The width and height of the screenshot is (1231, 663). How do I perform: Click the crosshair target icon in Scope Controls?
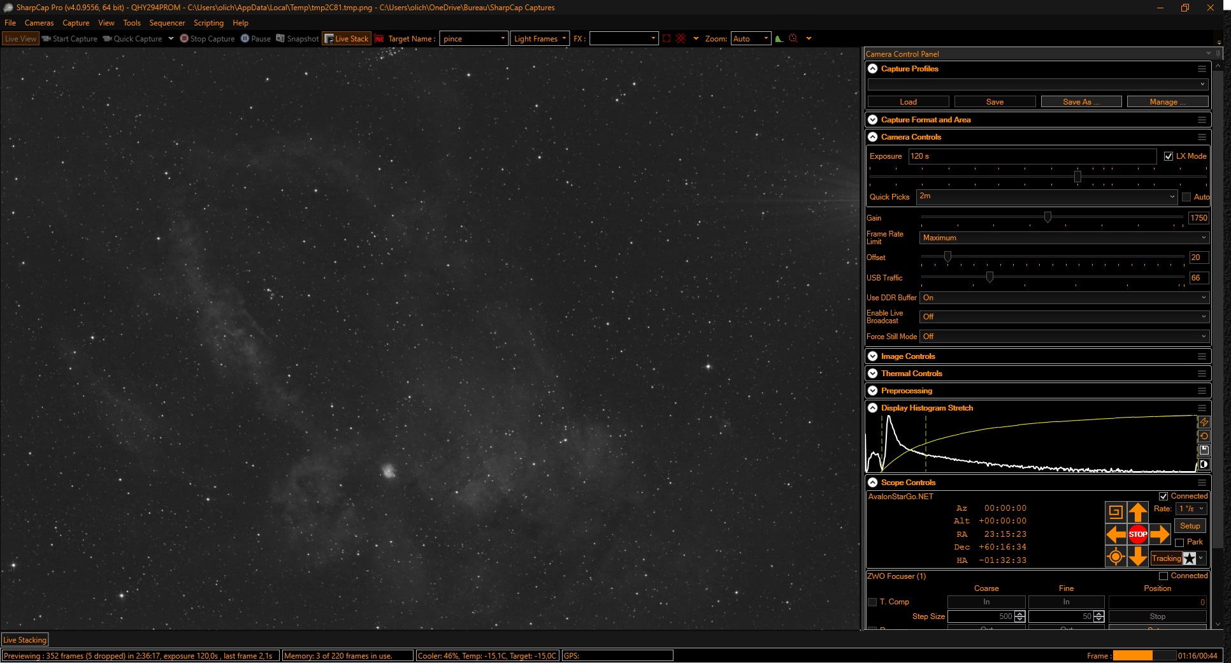tap(1115, 557)
